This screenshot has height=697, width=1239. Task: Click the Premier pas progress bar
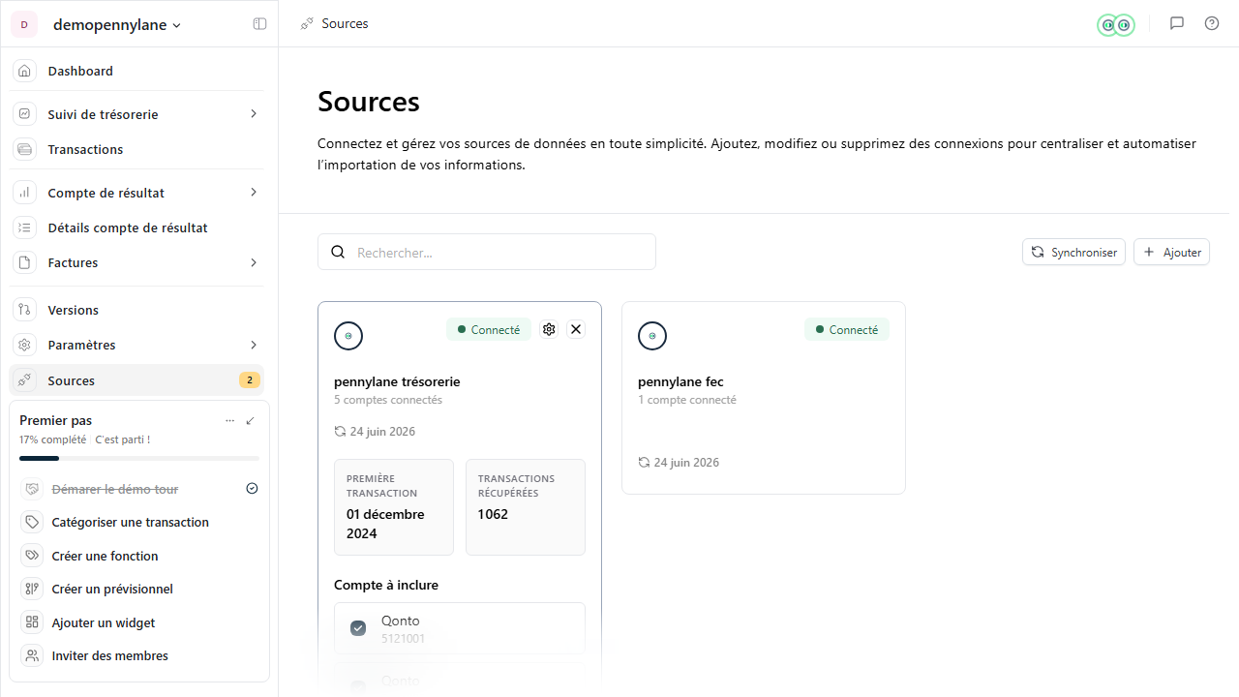pos(139,458)
